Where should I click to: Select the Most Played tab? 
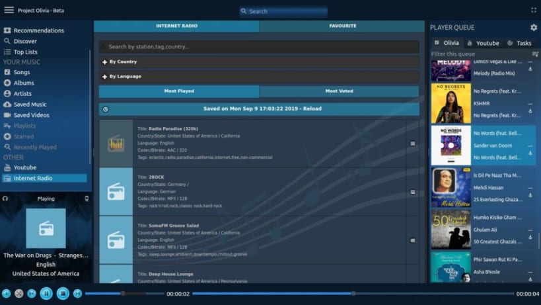pyautogui.click(x=179, y=91)
